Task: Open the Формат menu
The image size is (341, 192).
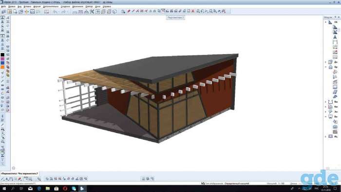Action: pyautogui.click(x=37, y=7)
